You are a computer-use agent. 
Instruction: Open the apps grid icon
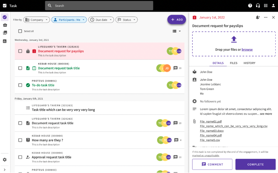click(266, 6)
